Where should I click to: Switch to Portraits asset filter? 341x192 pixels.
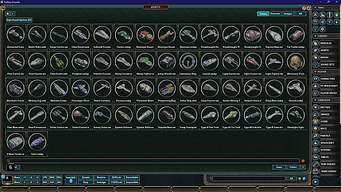(276, 14)
